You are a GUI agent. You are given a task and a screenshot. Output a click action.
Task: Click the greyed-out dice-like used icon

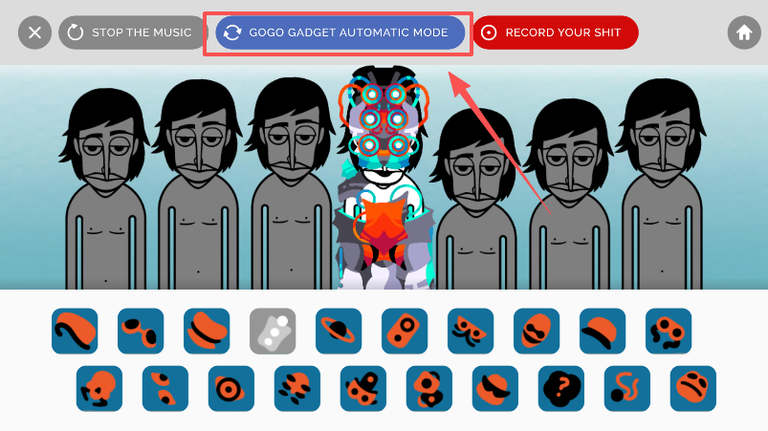pyautogui.click(x=273, y=331)
